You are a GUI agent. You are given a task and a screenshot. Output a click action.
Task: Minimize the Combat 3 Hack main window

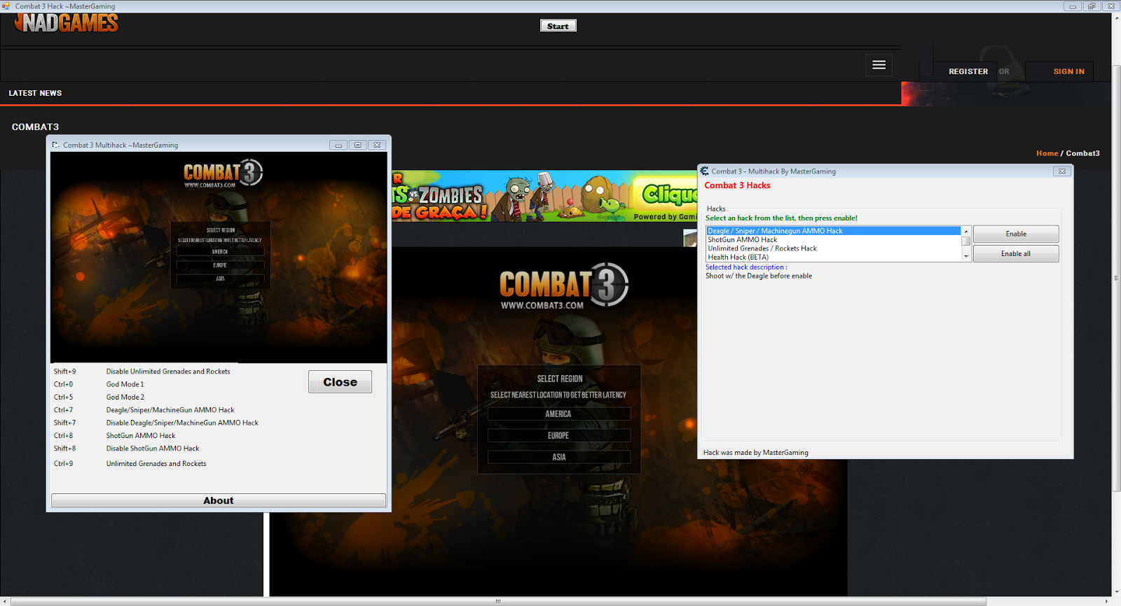pos(1072,6)
